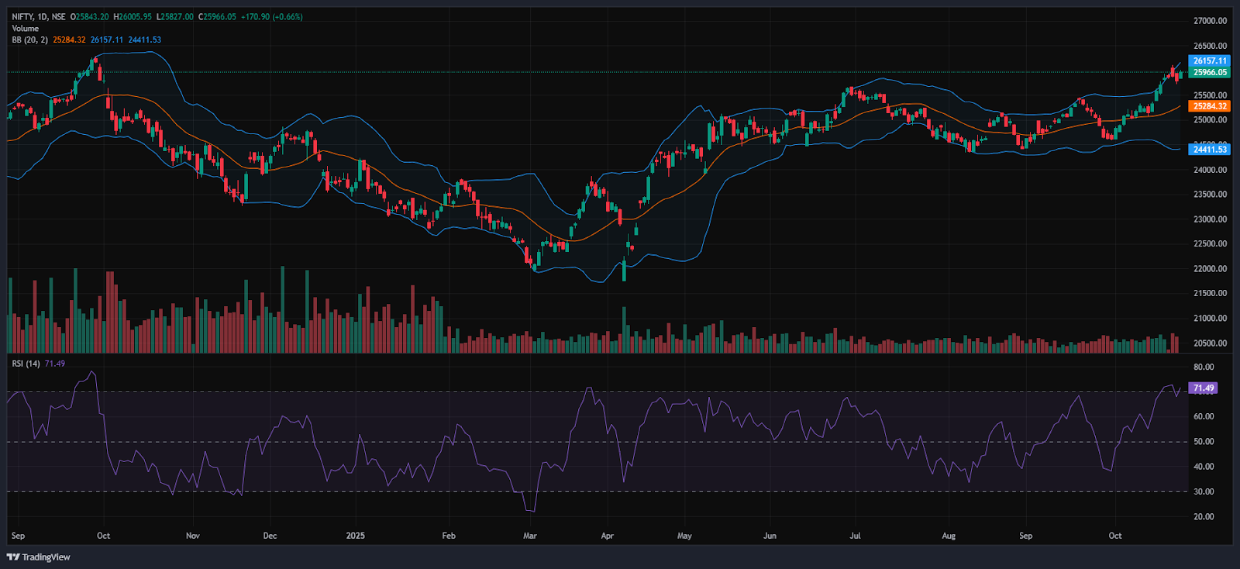1240x569 pixels.
Task: Click the 20500.00 price scale label
Action: 1210,343
